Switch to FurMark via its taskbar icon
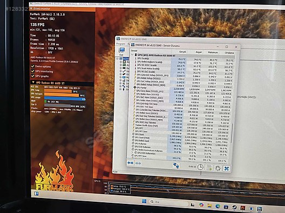This screenshot has width=285, height=213. 243,208
